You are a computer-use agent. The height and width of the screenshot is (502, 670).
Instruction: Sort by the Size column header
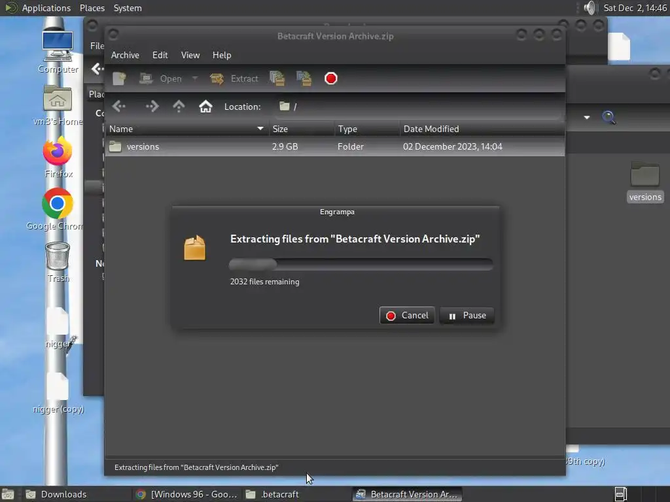pos(302,129)
